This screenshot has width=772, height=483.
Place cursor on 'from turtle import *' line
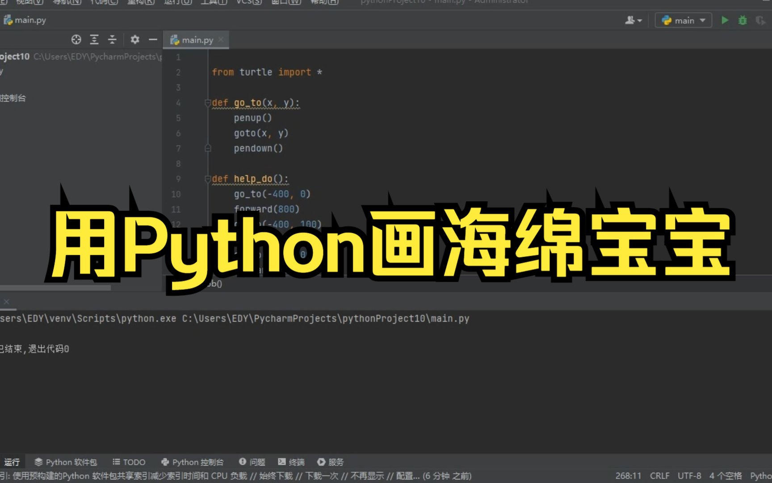click(267, 72)
